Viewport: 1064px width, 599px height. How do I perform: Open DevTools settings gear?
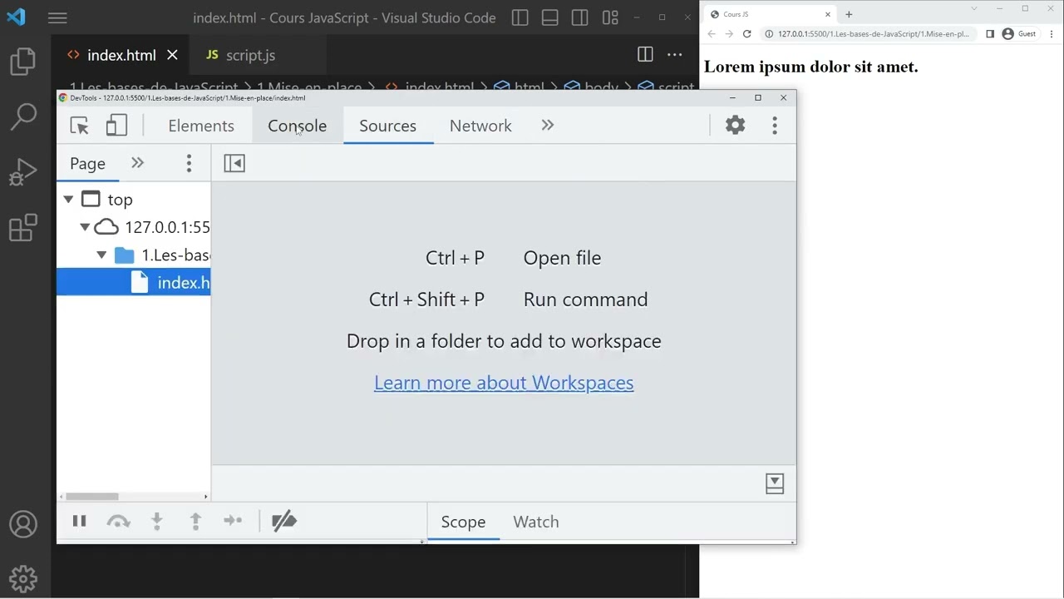tap(736, 126)
